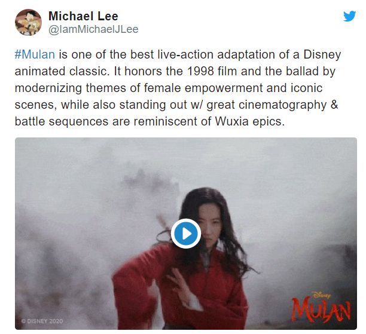Click the small Disney logo above Mulan title
This screenshot has width=366, height=334.
click(321, 295)
